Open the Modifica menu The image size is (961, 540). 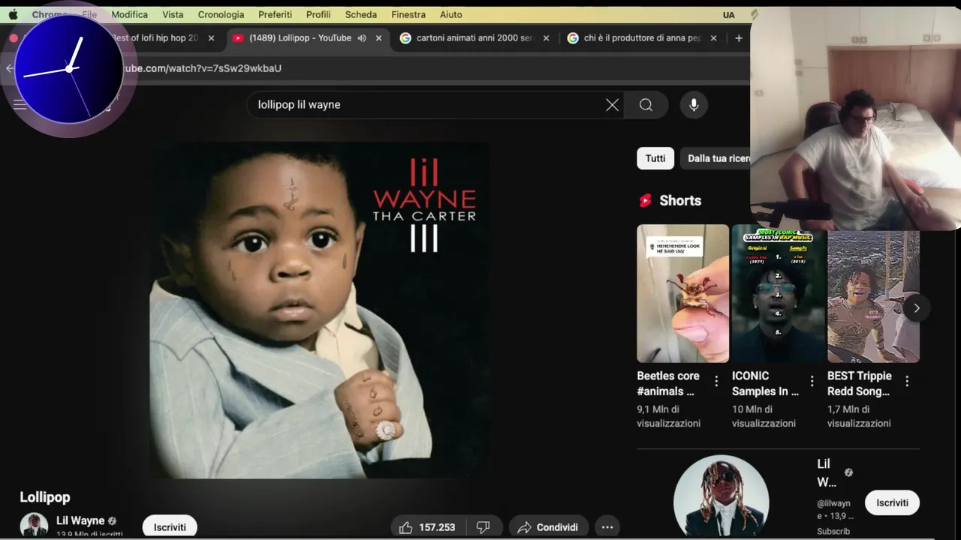tap(130, 14)
